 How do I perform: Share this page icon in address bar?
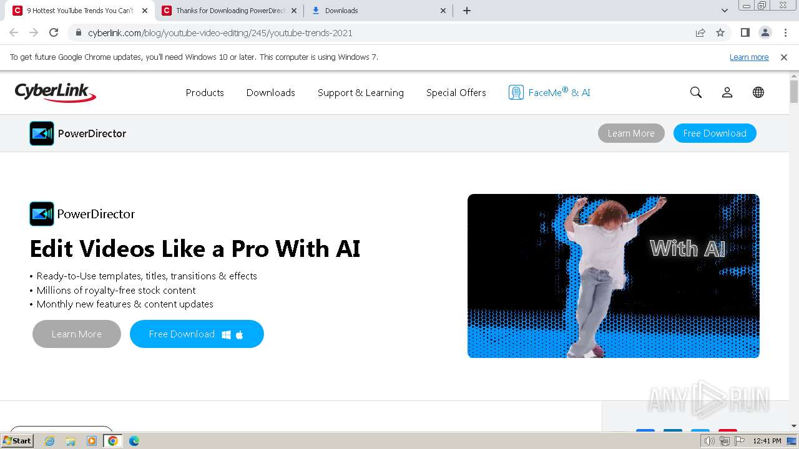click(700, 33)
